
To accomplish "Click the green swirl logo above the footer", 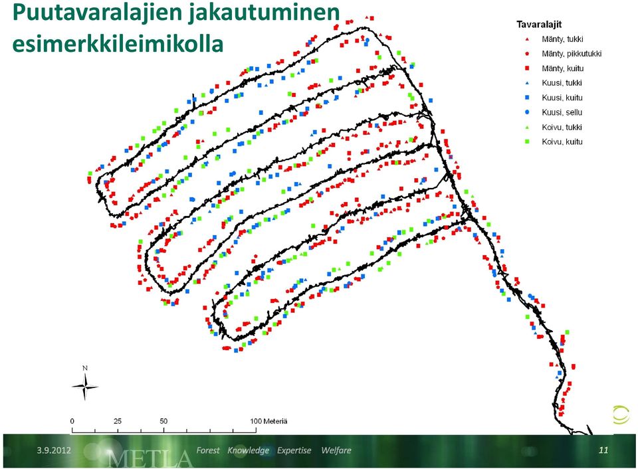I will point(621,415).
